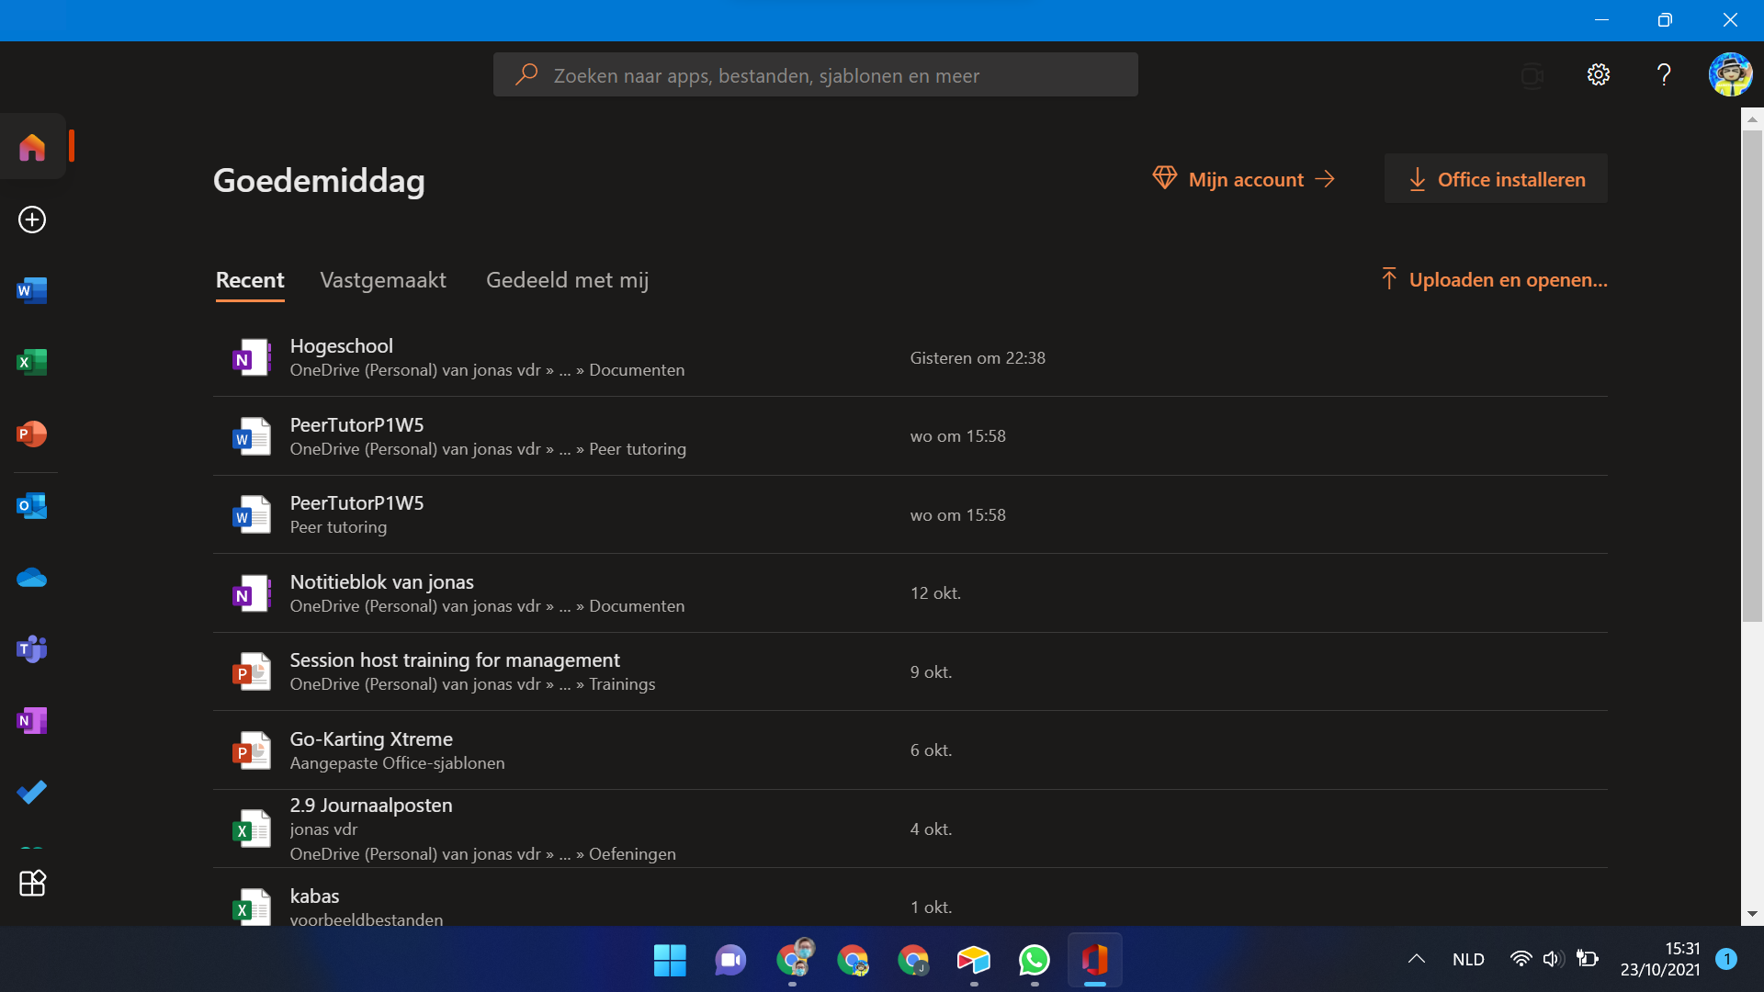The width and height of the screenshot is (1764, 992).
Task: Open OneNote sidebar icon
Action: [x=32, y=721]
